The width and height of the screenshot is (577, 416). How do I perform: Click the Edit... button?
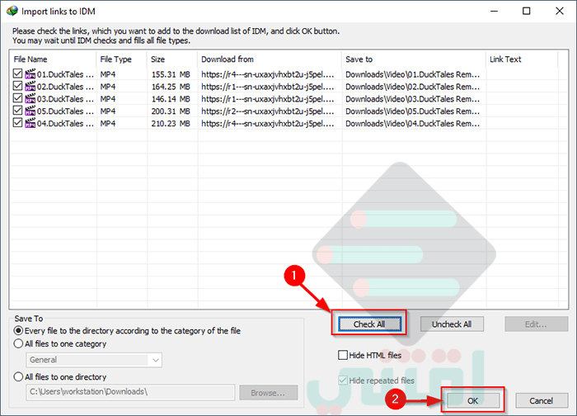536,324
